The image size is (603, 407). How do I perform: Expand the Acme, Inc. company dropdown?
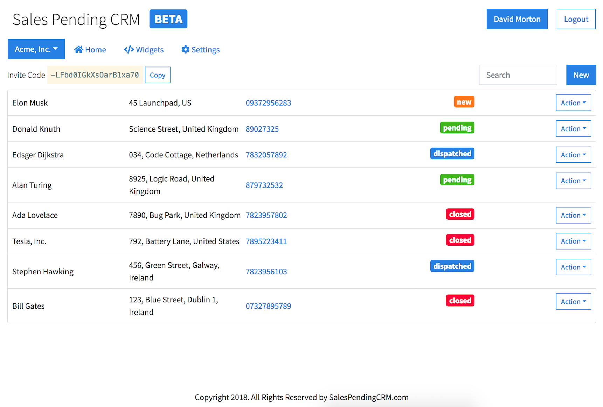pyautogui.click(x=36, y=49)
